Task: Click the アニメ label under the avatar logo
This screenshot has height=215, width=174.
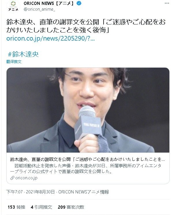Action: click(x=13, y=9)
